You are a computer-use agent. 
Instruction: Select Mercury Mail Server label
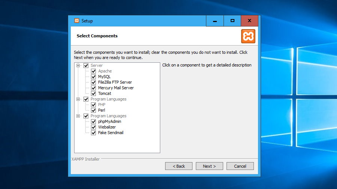click(116, 88)
